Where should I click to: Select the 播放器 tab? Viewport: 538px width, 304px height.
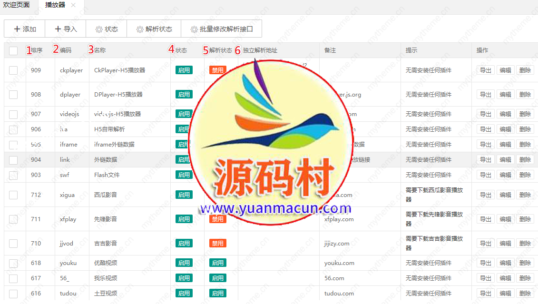pos(55,5)
